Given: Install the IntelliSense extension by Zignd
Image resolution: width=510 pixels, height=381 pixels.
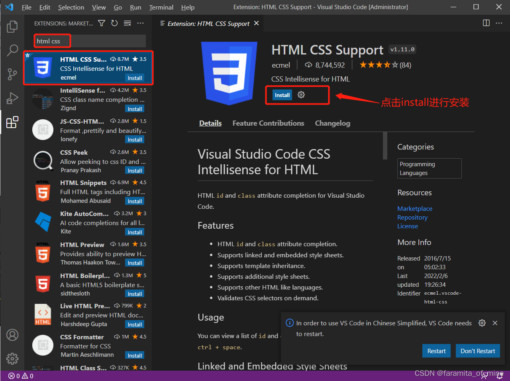Looking at the screenshot, I should pos(135,109).
